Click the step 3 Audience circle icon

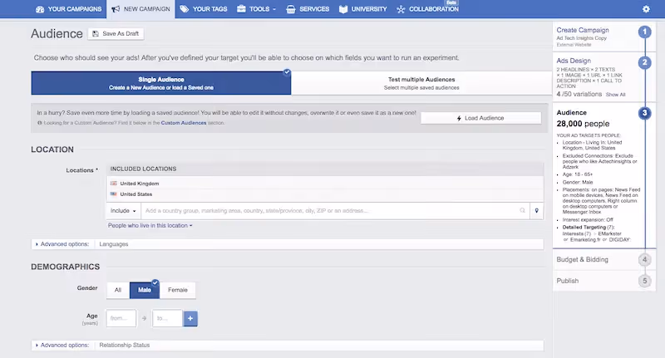645,113
